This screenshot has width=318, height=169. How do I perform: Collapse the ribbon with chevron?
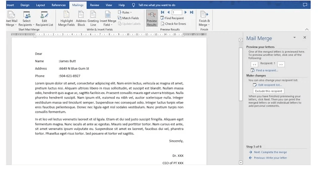tap(307, 29)
